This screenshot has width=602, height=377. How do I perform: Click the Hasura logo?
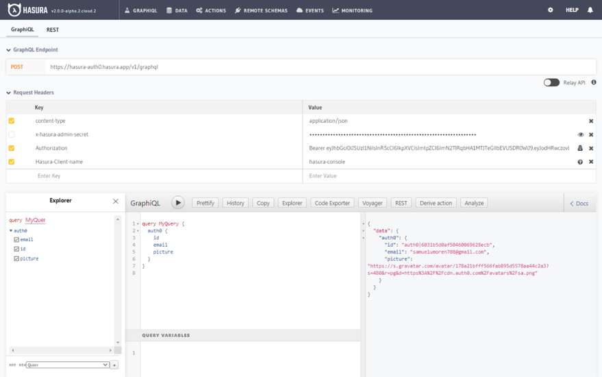(x=27, y=10)
